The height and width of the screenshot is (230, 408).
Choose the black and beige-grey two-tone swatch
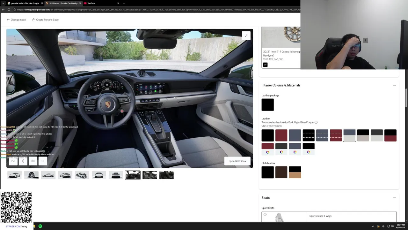(x=363, y=135)
